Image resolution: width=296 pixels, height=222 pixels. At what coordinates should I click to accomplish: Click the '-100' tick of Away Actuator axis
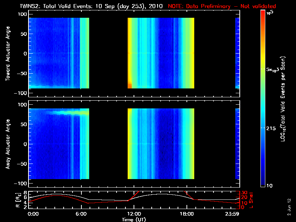coord(21,183)
